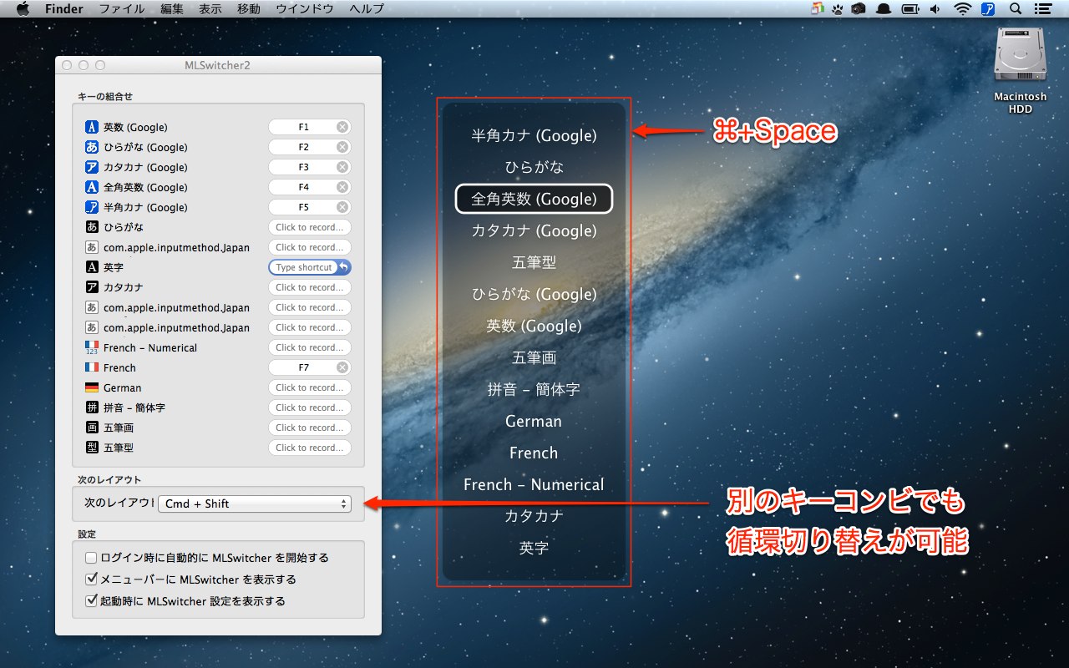
Task: Click the blue あ icon beside ひらがな (Google)
Action: (x=92, y=148)
